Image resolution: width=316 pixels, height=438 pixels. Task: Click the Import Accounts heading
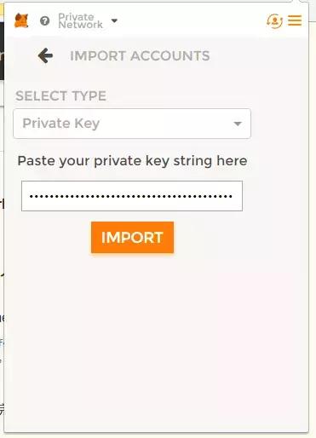(x=140, y=55)
